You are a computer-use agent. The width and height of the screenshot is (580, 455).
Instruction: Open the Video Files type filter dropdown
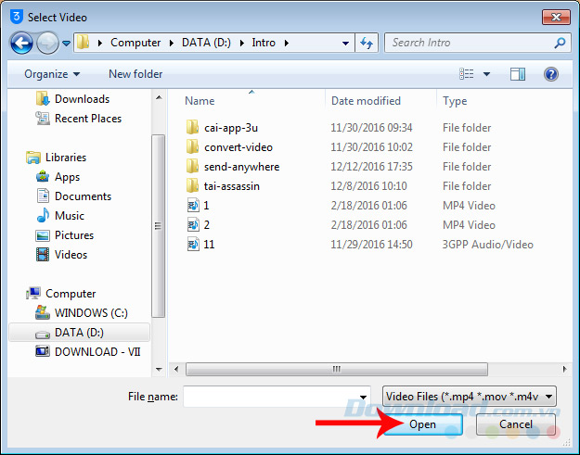(x=469, y=397)
